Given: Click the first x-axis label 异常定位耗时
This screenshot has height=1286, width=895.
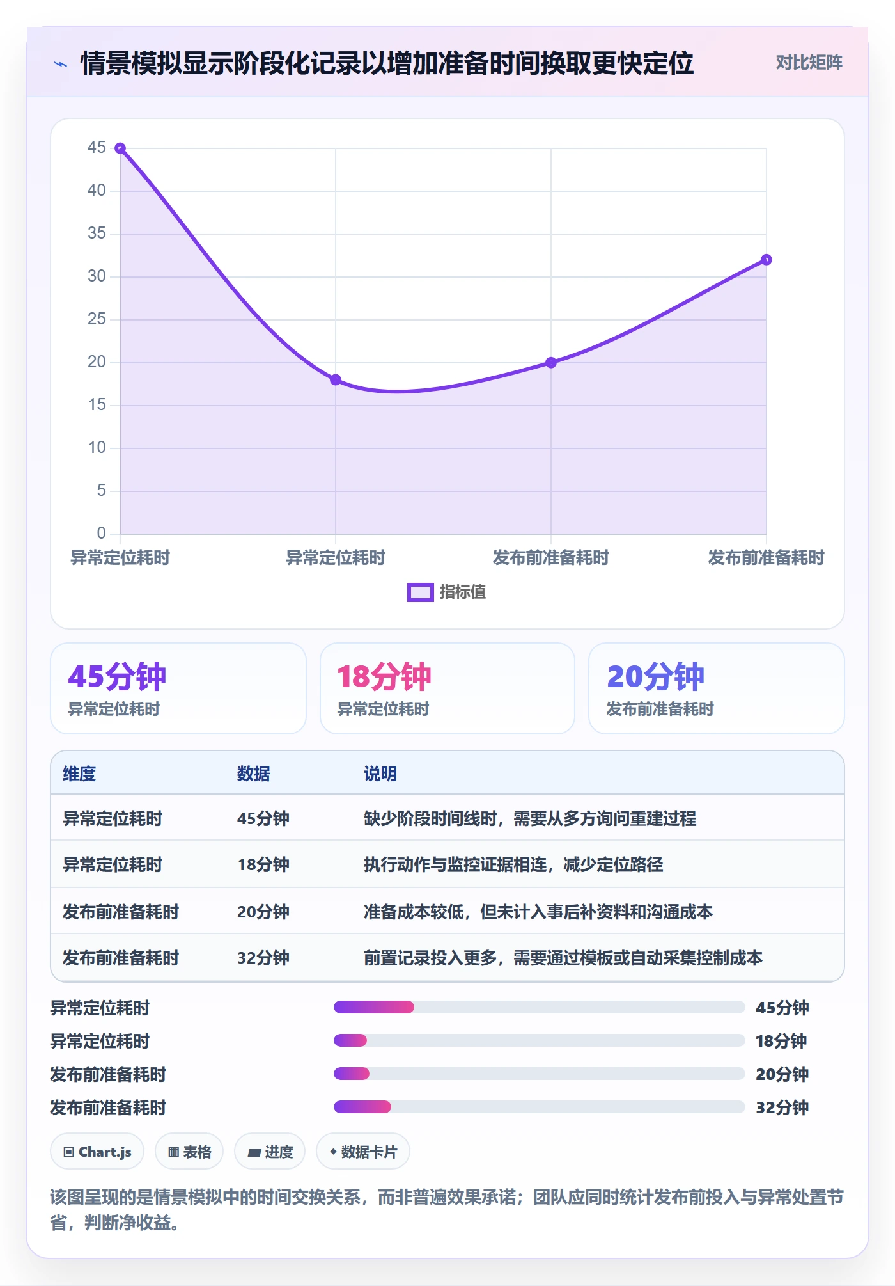Looking at the screenshot, I should coord(120,558).
